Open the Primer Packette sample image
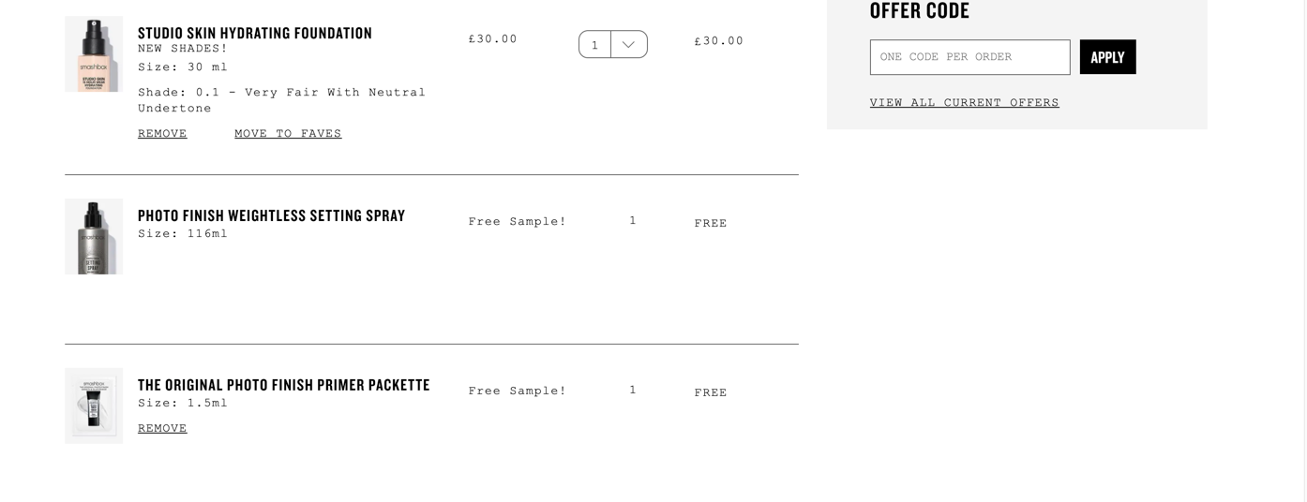 (94, 406)
